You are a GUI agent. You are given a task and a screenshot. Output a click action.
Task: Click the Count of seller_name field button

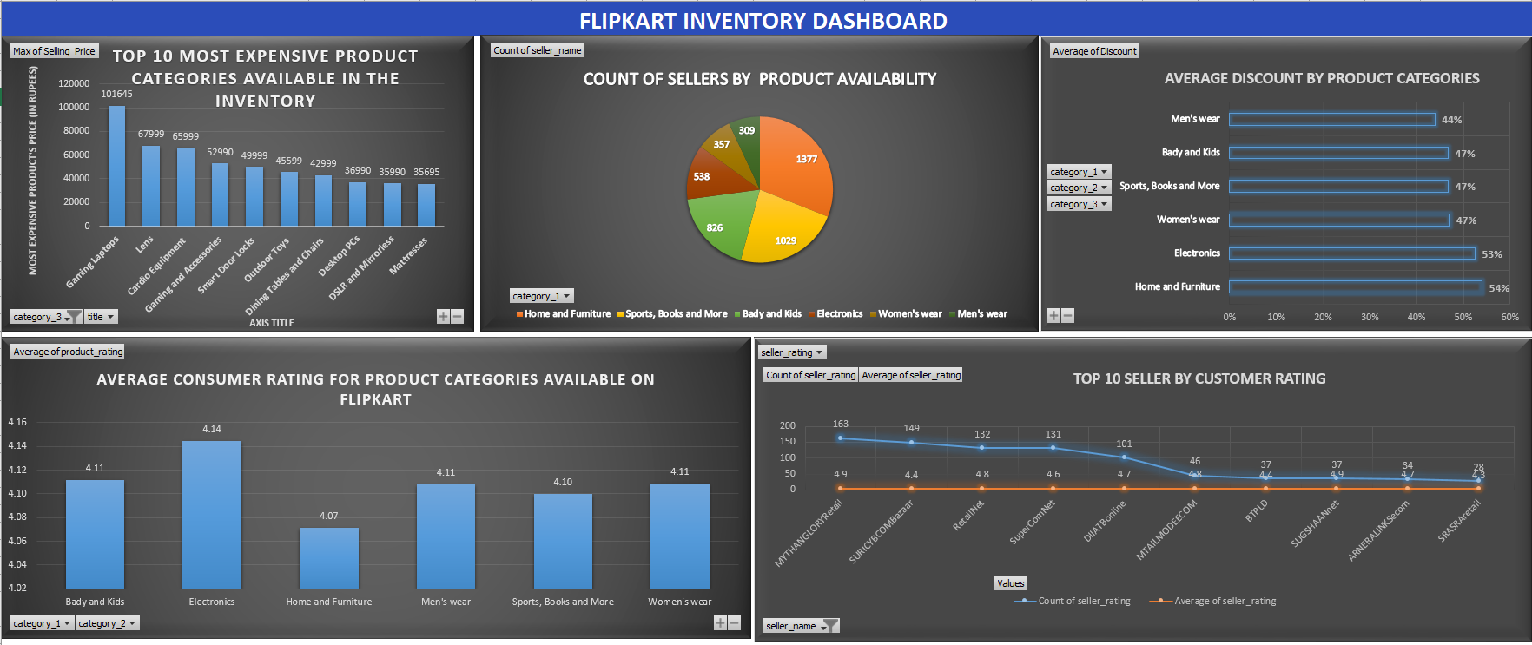[538, 50]
